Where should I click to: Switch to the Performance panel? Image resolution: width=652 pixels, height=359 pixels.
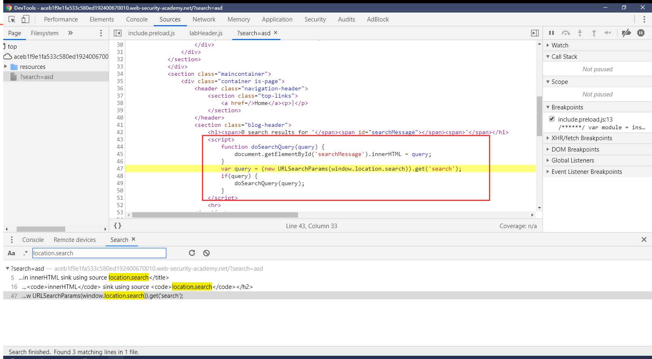tap(61, 19)
